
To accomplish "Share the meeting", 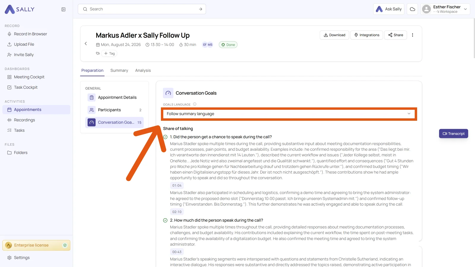I will [x=395, y=35].
